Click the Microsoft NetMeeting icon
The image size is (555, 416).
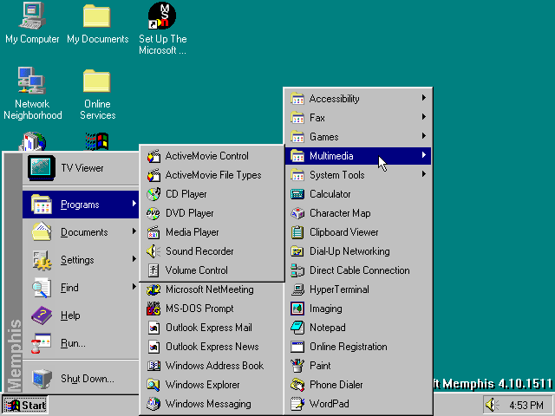pos(153,289)
